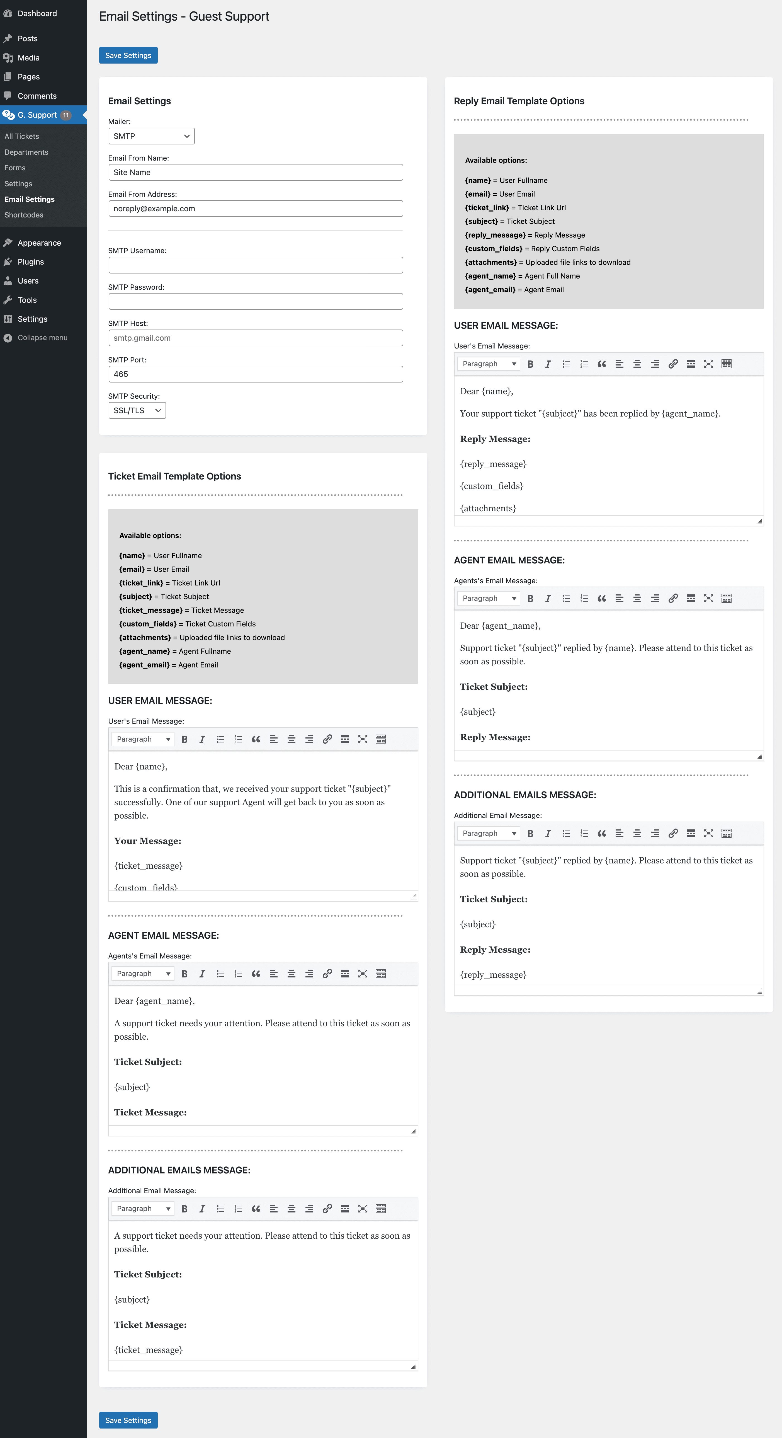Click Italic in Ticket User's Email Message toolbar

(x=202, y=739)
